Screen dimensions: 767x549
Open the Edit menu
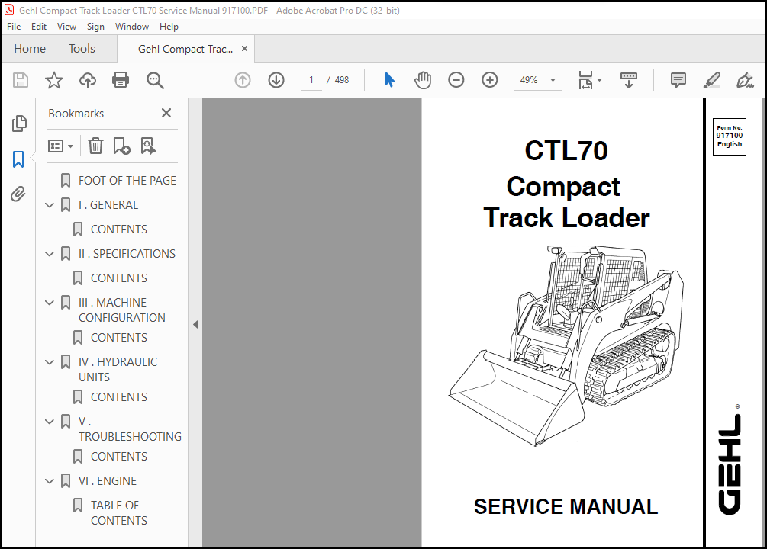[x=39, y=27]
